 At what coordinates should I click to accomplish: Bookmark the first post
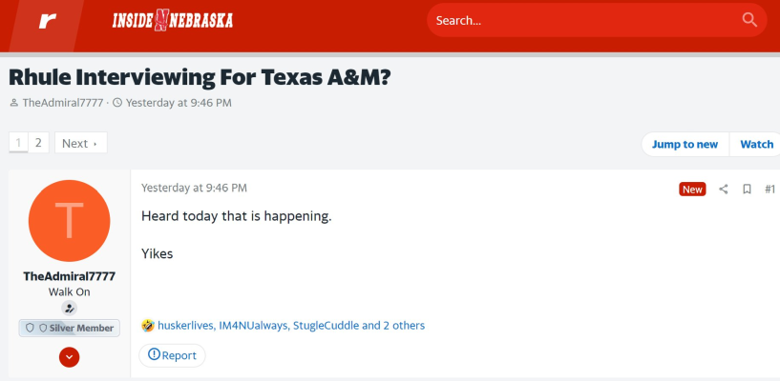747,189
